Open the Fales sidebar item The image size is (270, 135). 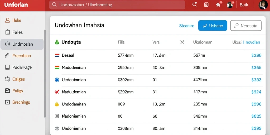(18, 32)
